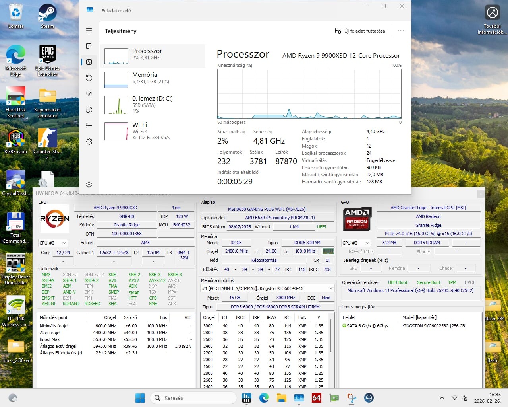
Task: Click KINGSTON SKC600256G drive model text
Action: [x=434, y=326]
